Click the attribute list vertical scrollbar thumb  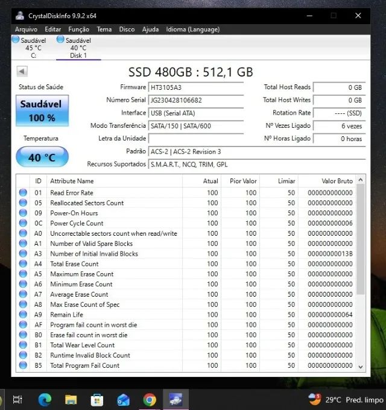pos(361,239)
